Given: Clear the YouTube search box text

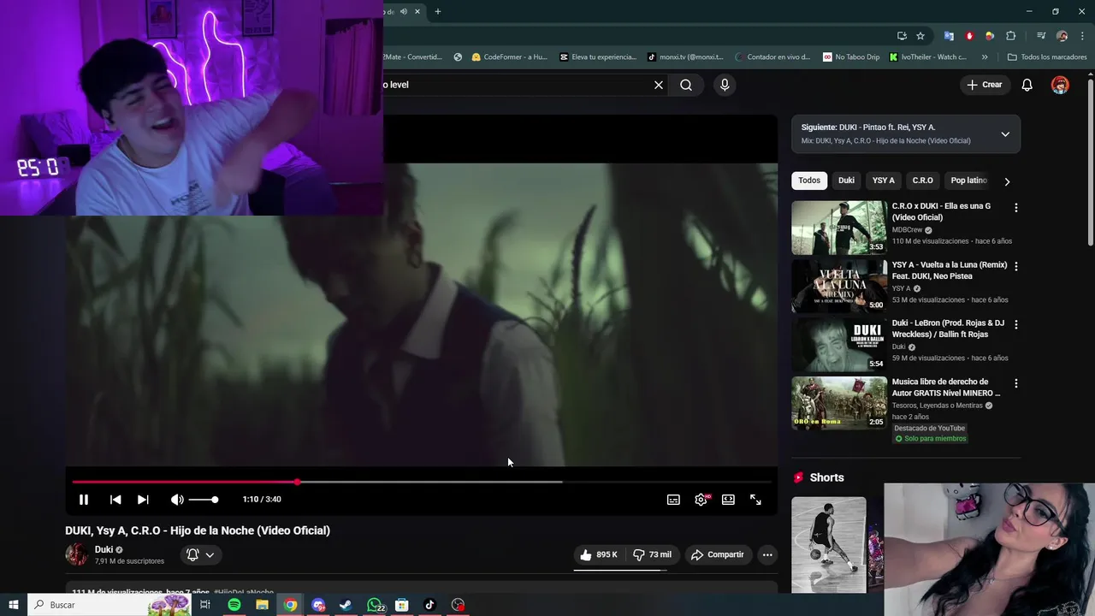Looking at the screenshot, I should pyautogui.click(x=659, y=85).
